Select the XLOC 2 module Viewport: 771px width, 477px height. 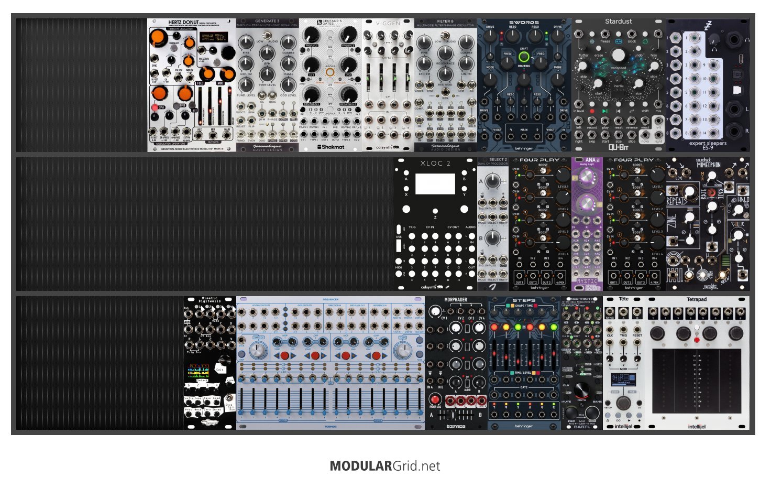tap(435, 224)
